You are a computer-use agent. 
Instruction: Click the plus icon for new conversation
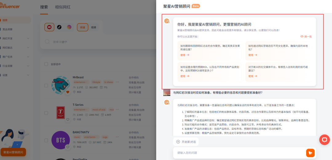[178, 142]
